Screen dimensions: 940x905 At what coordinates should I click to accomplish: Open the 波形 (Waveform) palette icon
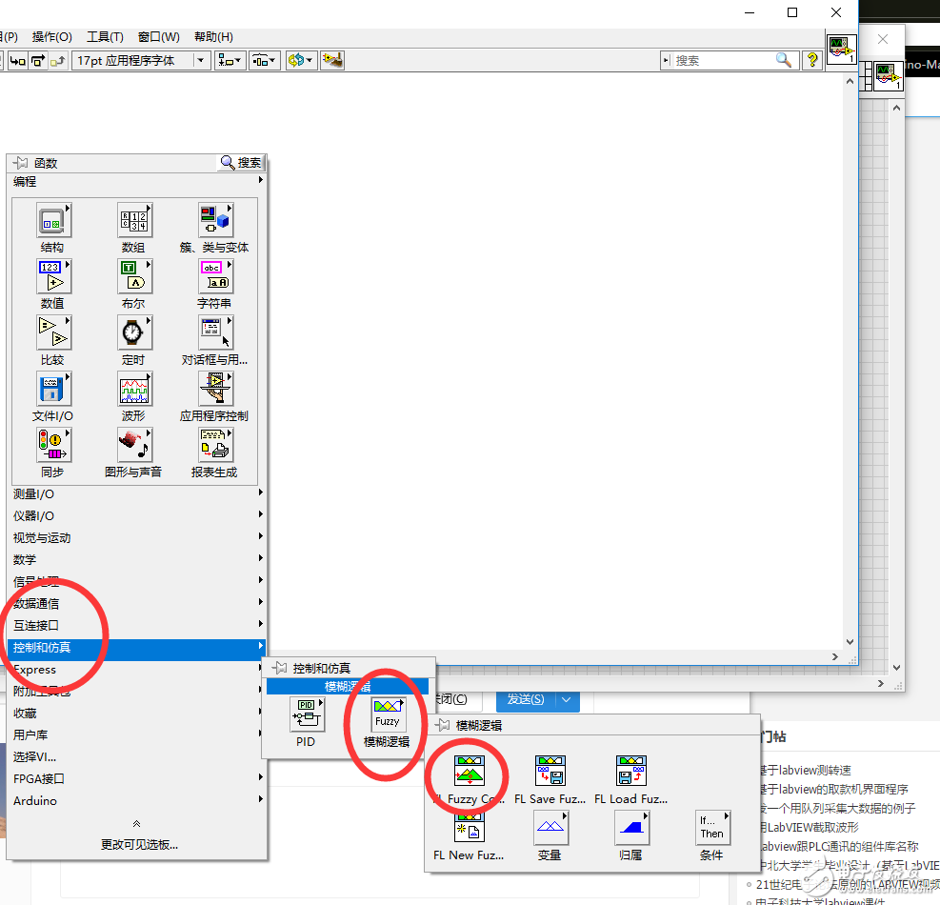click(134, 390)
